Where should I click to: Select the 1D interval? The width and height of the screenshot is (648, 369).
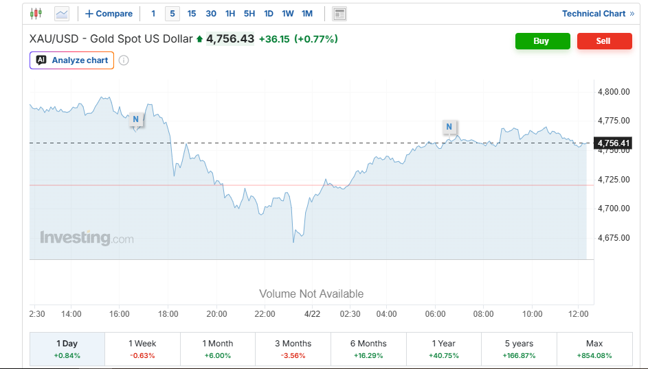click(x=269, y=14)
